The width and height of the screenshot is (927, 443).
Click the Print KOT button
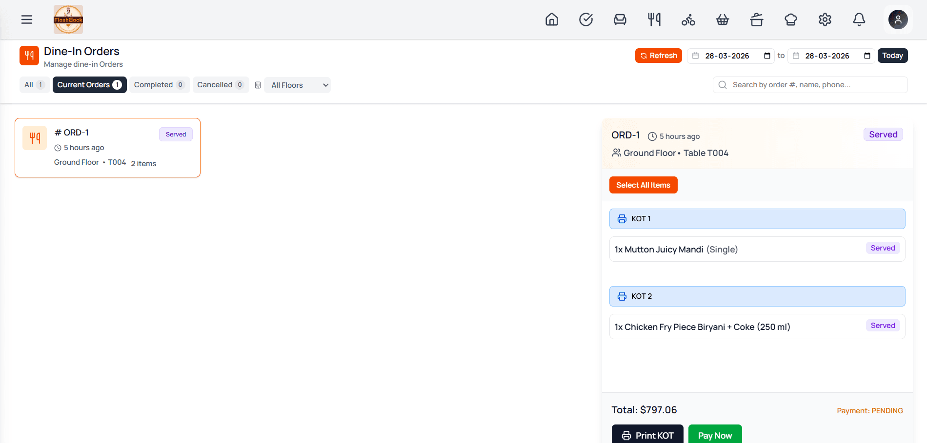pos(647,435)
